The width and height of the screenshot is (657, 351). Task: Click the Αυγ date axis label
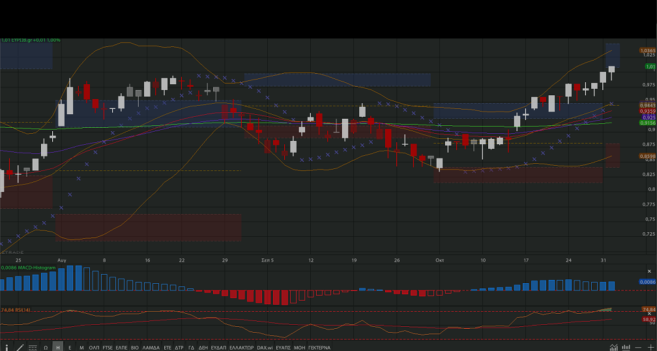[x=62, y=260]
